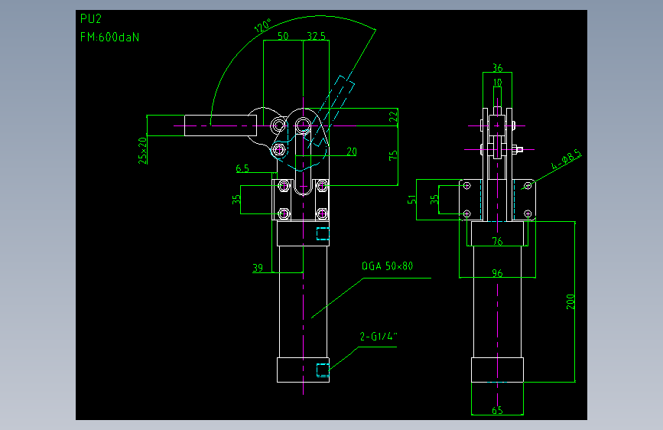Select the 4-Φ8.5 hole annotation
This screenshot has height=430, width=663.
566,160
